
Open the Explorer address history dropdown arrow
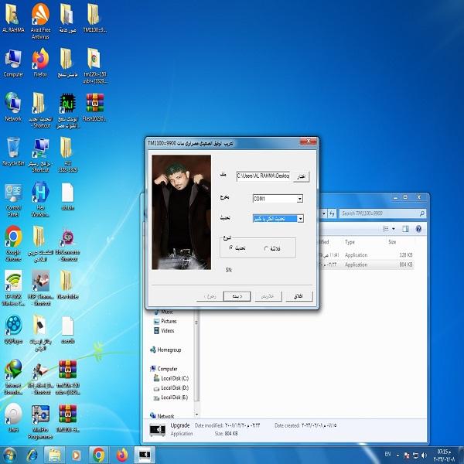click(324, 213)
